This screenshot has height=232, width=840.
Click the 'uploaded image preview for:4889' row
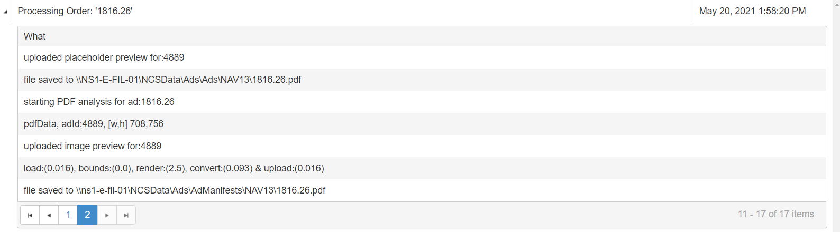click(x=93, y=146)
